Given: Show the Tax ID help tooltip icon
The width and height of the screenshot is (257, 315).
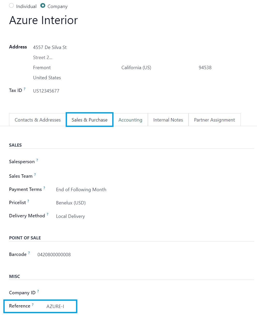Looking at the screenshot, I should (x=25, y=89).
